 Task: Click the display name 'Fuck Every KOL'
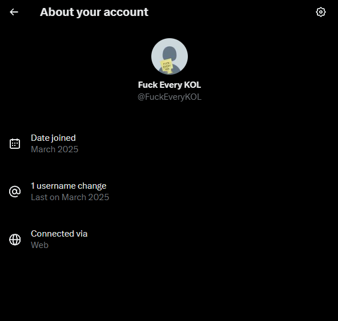(170, 85)
